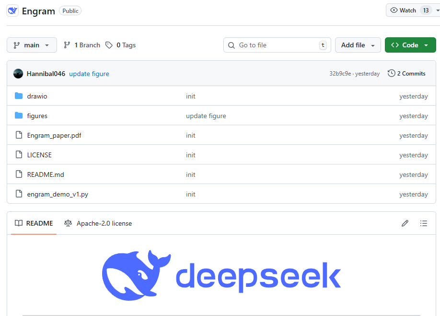Screen dimensions: 440x316
Task: Open the README outline list icon
Action: [424, 223]
